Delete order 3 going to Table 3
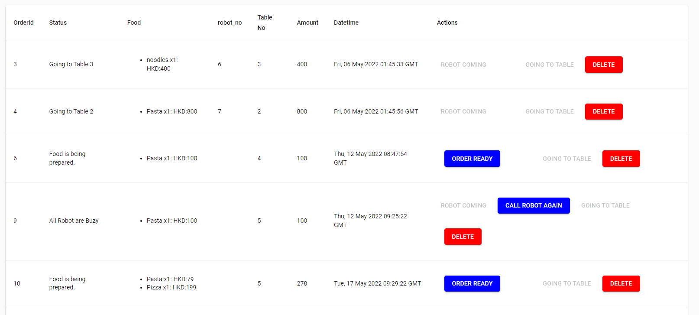699x315 pixels. pyautogui.click(x=604, y=64)
